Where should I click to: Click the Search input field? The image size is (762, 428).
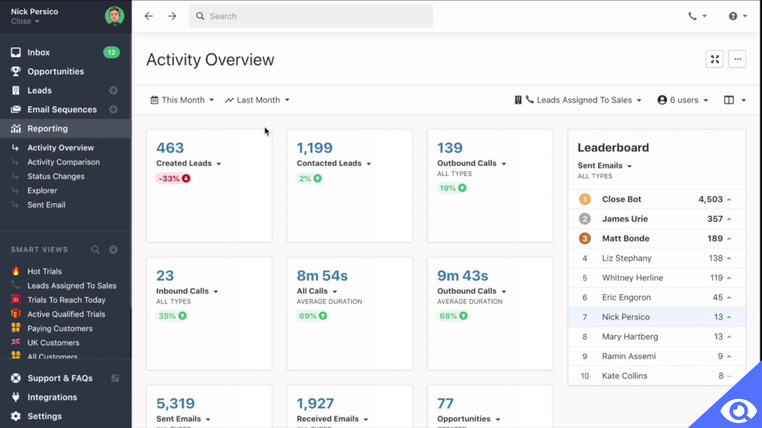(311, 16)
